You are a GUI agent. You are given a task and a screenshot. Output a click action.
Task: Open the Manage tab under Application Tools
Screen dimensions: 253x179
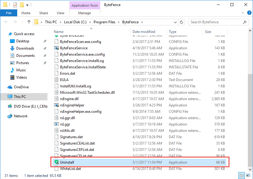tap(85, 13)
